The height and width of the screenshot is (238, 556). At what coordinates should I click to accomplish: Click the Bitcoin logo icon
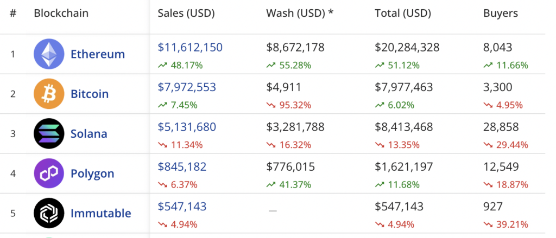[49, 94]
